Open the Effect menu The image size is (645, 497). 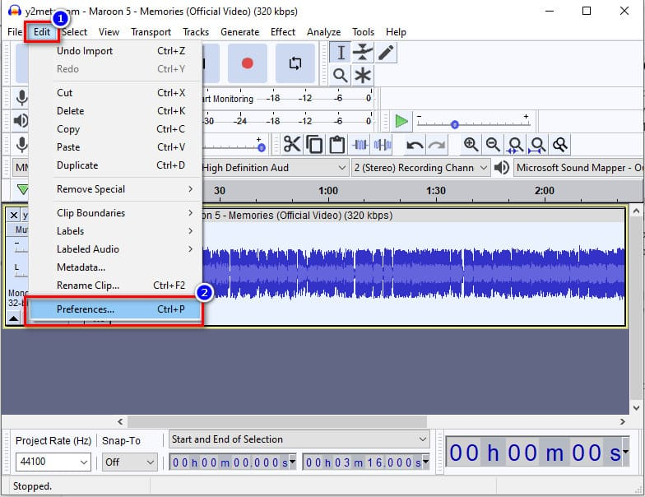pos(283,32)
